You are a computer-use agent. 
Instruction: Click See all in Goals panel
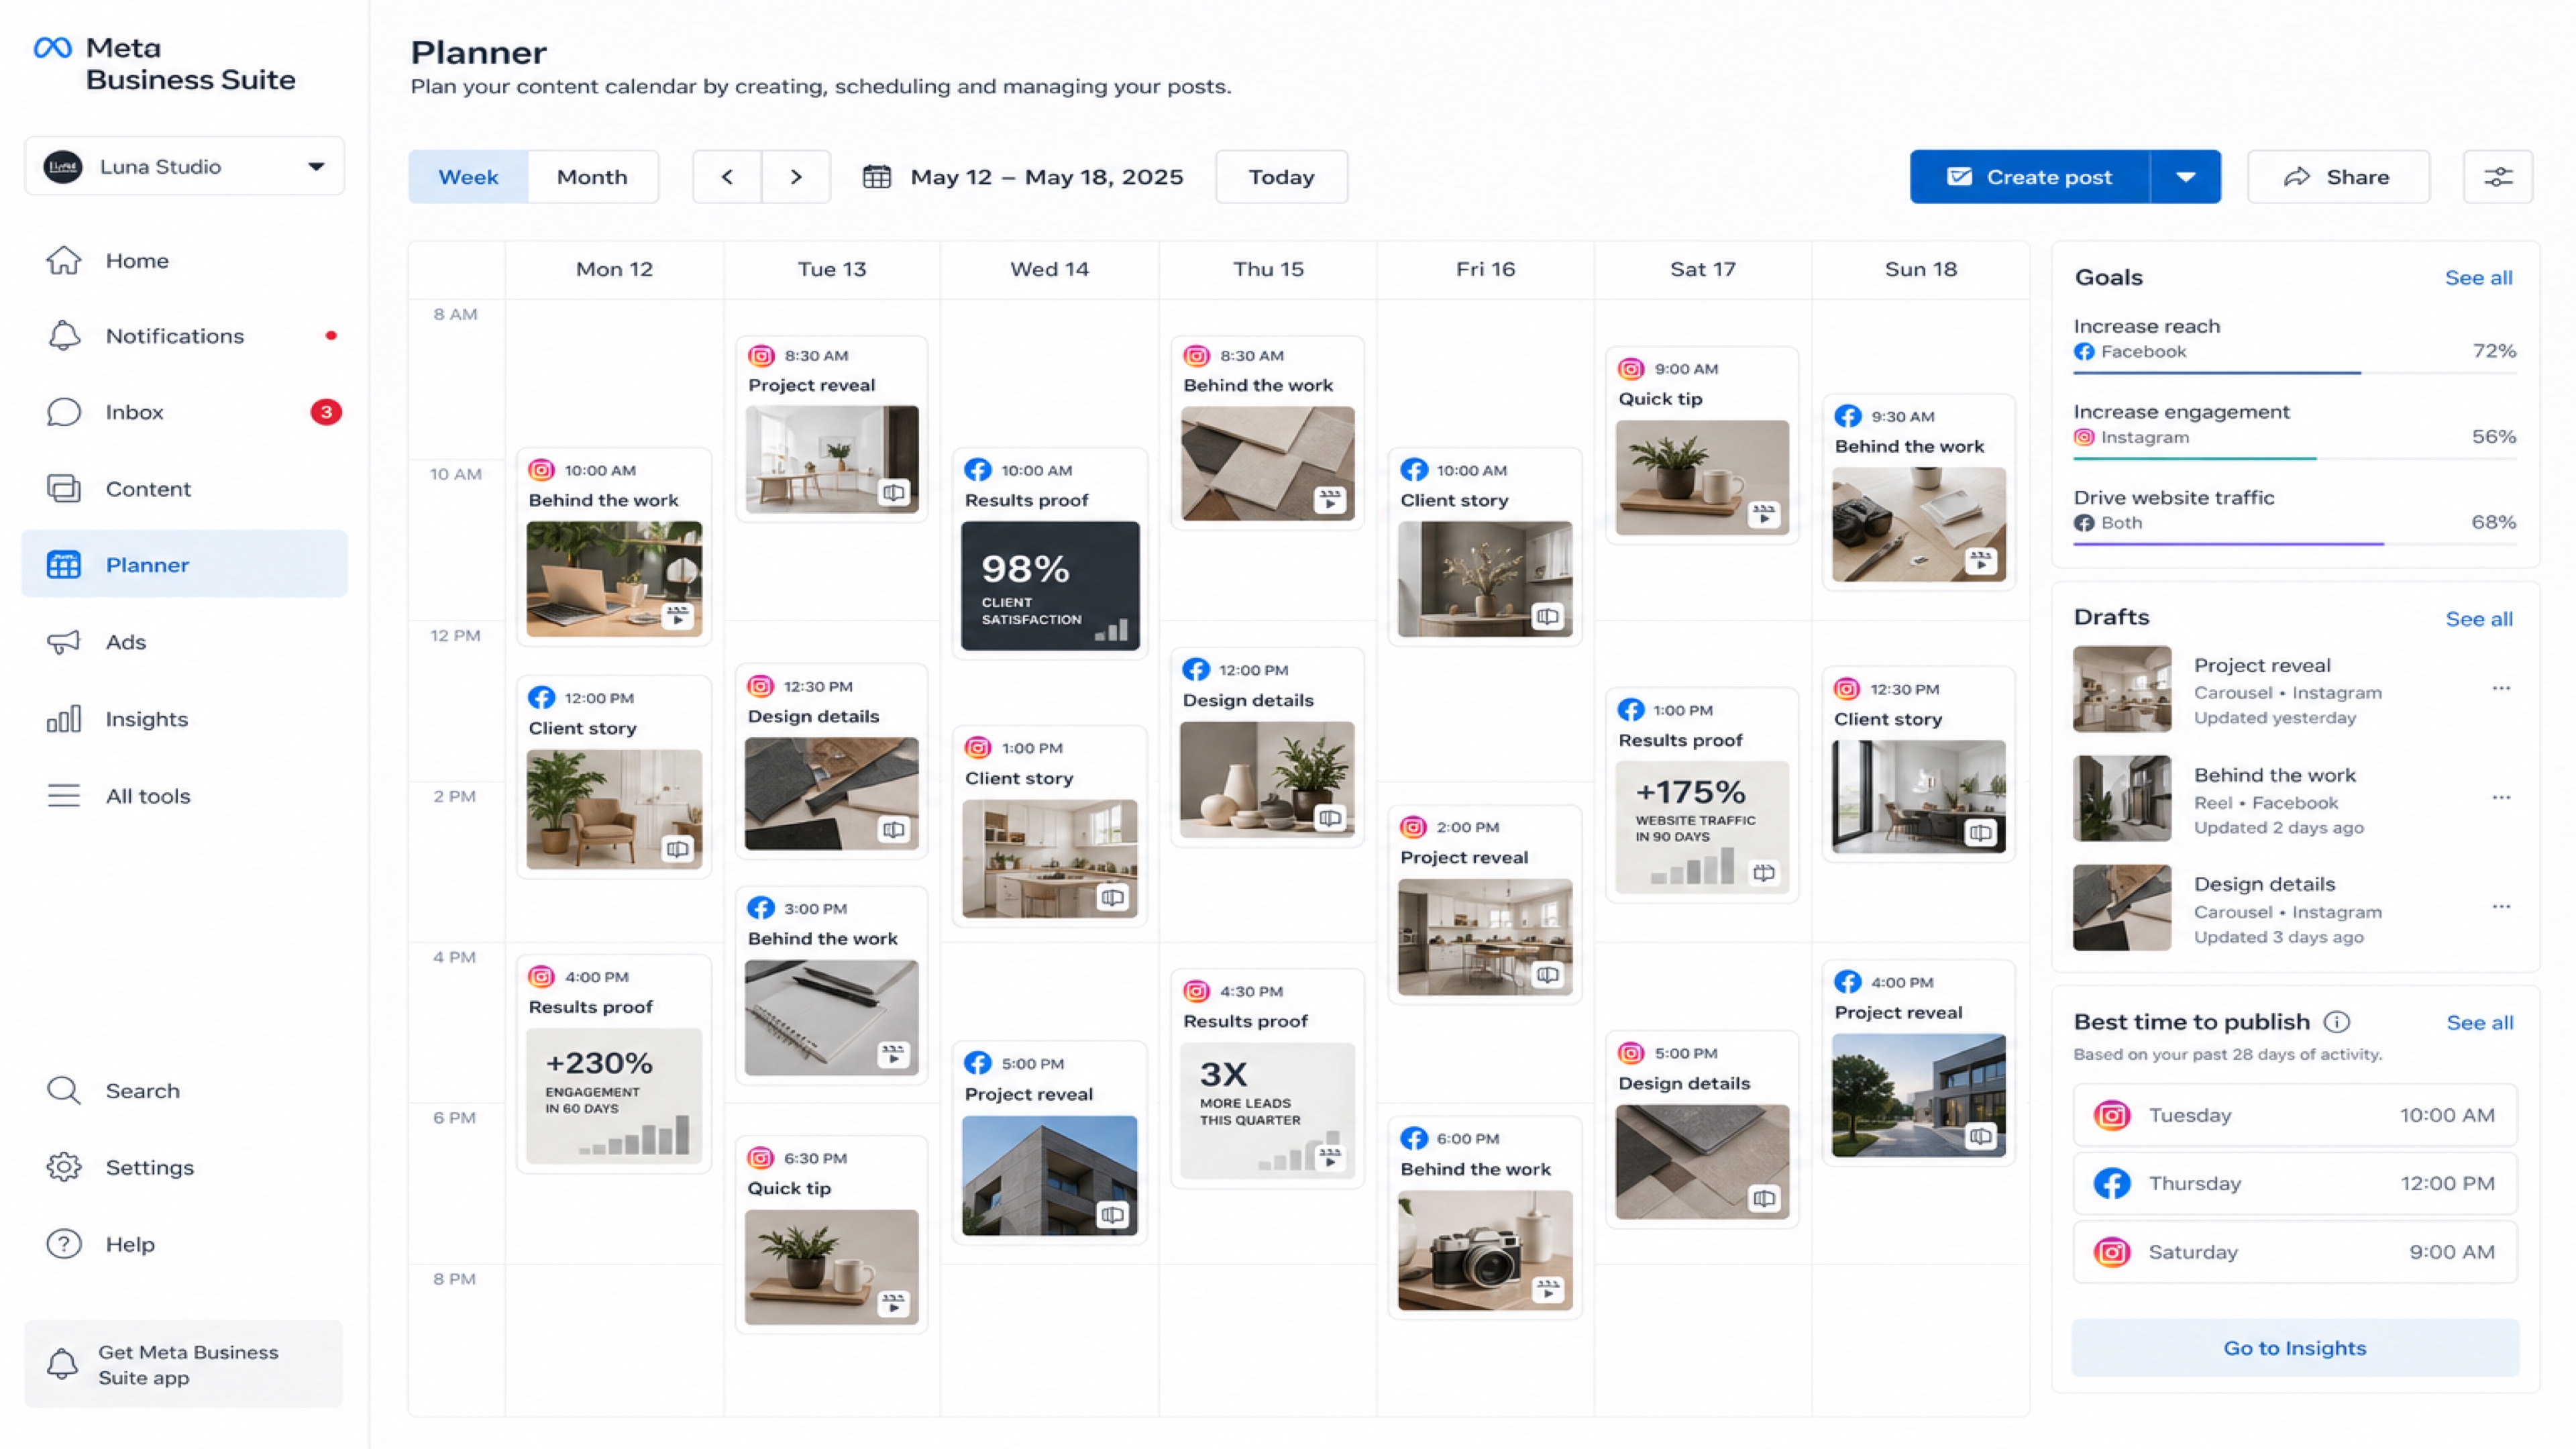point(2478,278)
